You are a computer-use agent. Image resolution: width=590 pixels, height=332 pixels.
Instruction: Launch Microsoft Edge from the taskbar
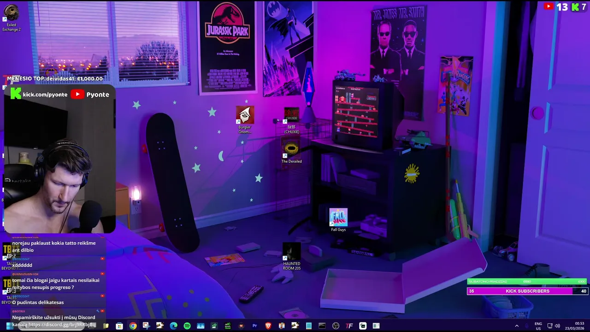173,326
